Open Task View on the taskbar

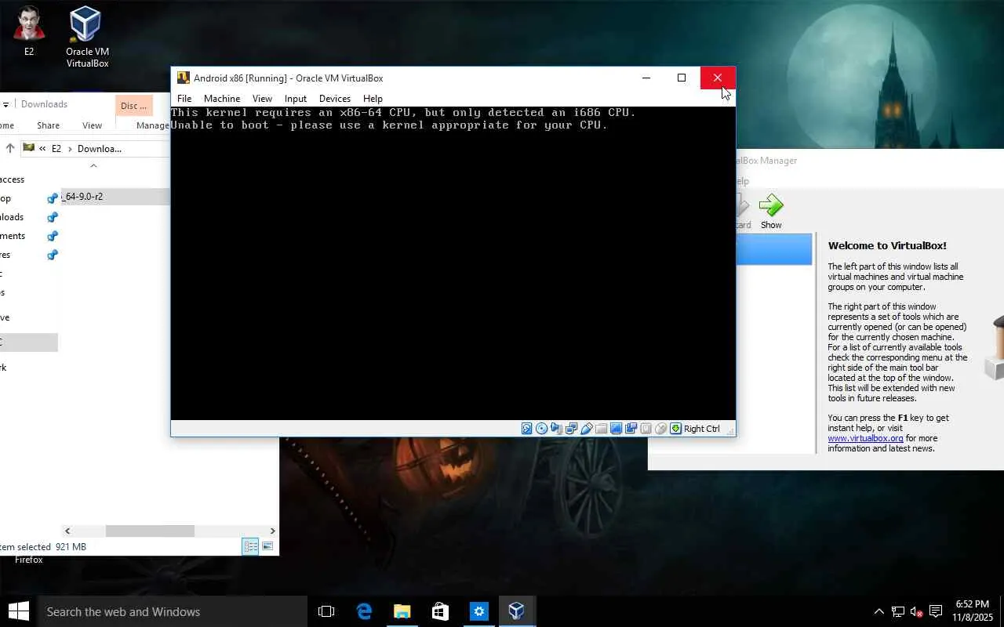click(326, 611)
